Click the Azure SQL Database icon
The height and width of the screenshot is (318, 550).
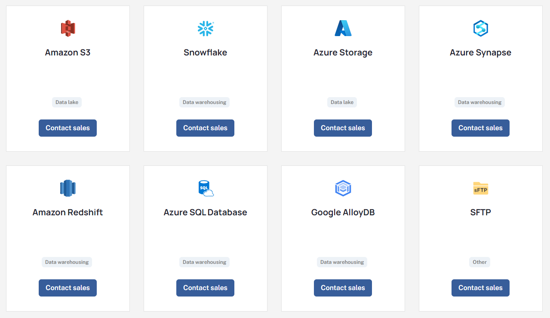(x=206, y=188)
